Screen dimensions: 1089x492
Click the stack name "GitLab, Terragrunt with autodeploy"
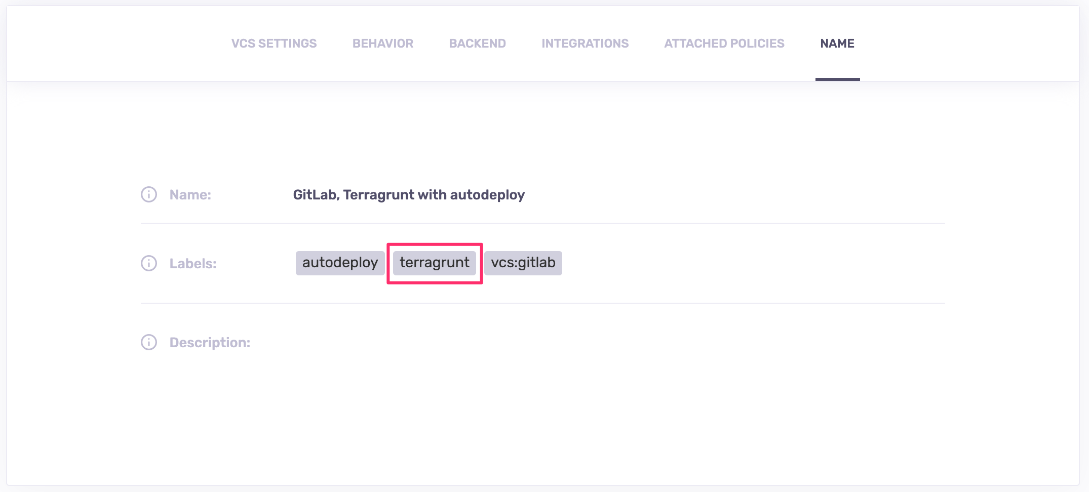tap(409, 195)
